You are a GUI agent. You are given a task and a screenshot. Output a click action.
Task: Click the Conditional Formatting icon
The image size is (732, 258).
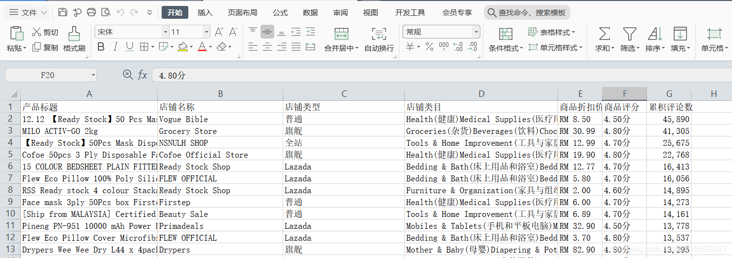(505, 34)
